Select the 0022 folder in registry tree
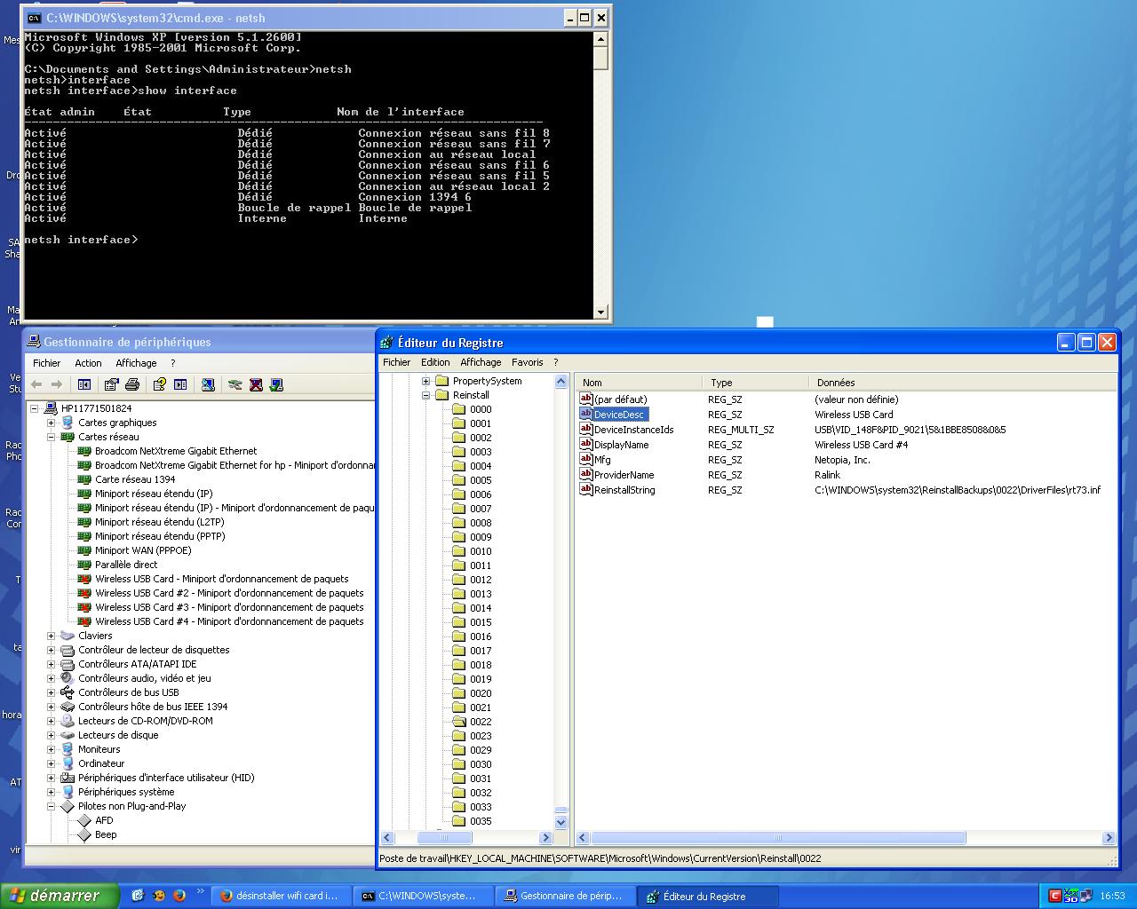Viewport: 1137px width, 909px height. click(x=480, y=722)
